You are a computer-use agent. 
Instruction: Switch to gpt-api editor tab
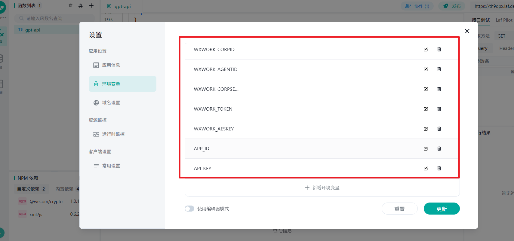119,6
